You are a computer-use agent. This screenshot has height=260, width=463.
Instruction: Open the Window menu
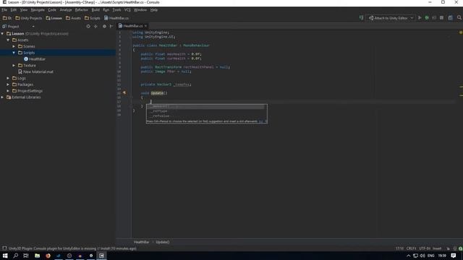140,9
